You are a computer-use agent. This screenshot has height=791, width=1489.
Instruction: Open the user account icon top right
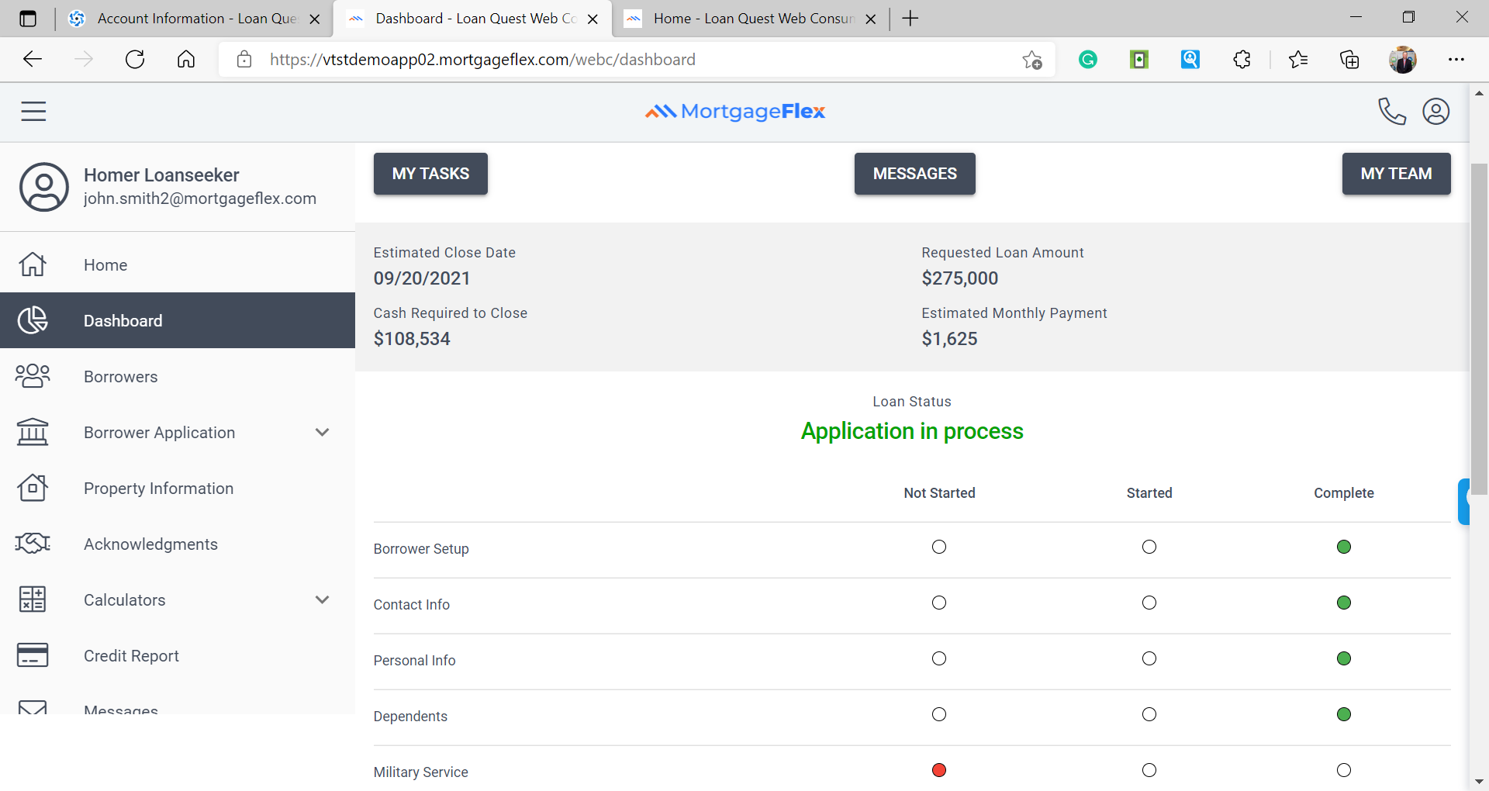[1436, 111]
